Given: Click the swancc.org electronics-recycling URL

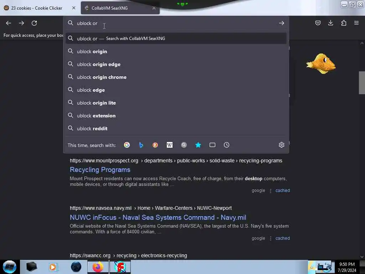Looking at the screenshot, I should pyautogui.click(x=128, y=255).
